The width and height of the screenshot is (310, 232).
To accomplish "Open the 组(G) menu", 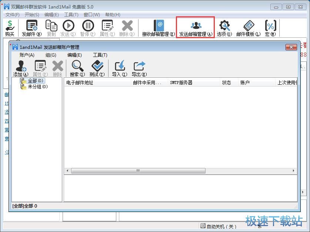I will coord(51,55).
